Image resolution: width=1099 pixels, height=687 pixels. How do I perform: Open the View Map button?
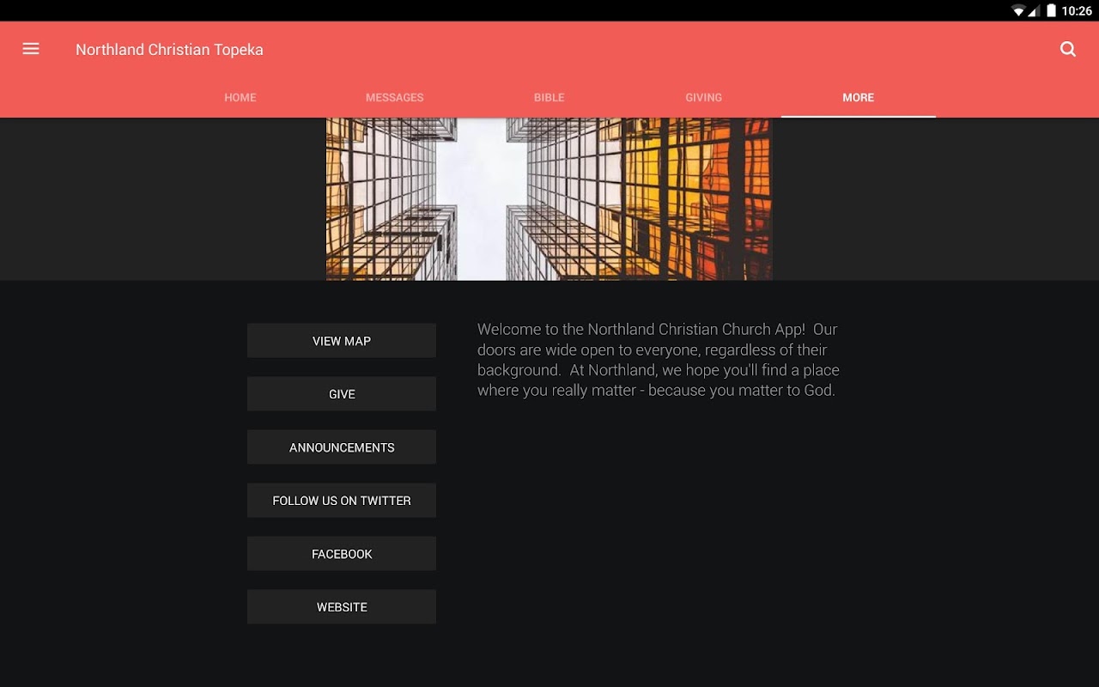tap(342, 341)
